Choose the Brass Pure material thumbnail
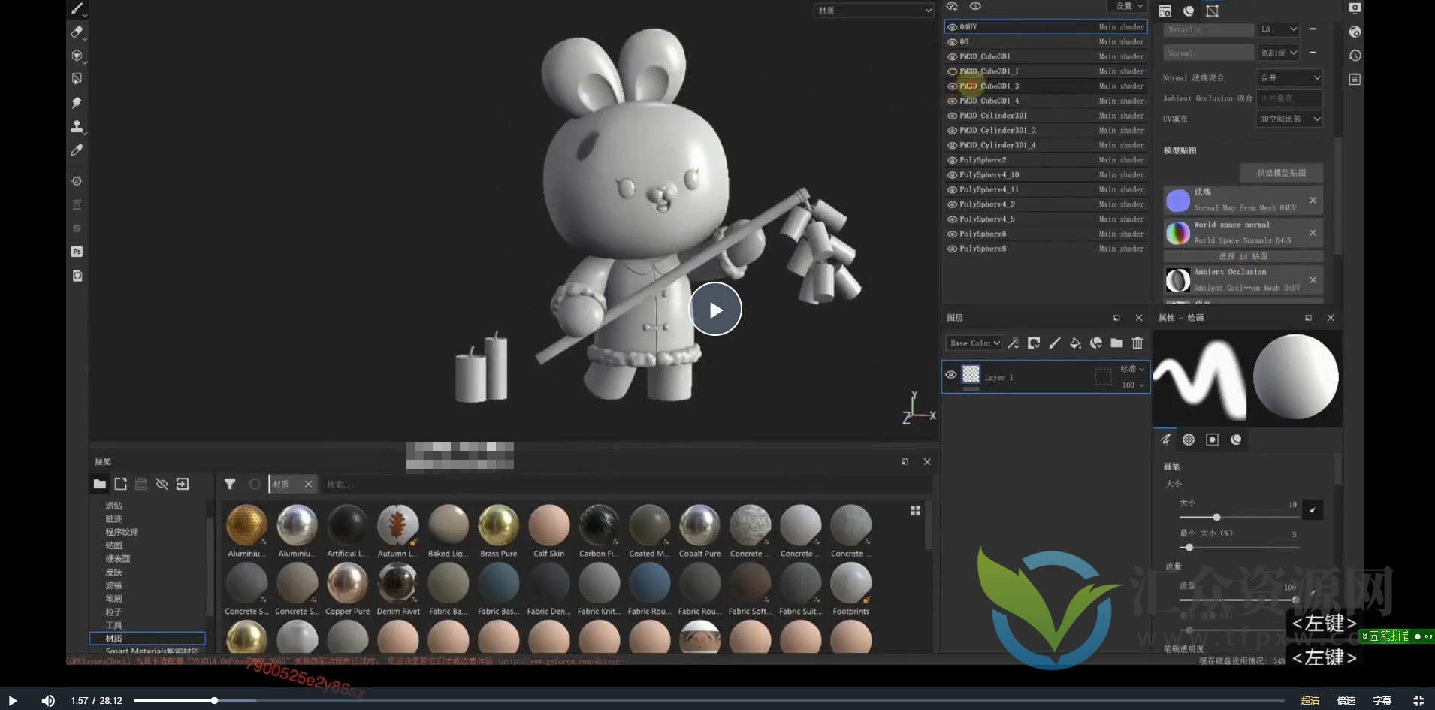The height and width of the screenshot is (710, 1435). pyautogui.click(x=498, y=525)
